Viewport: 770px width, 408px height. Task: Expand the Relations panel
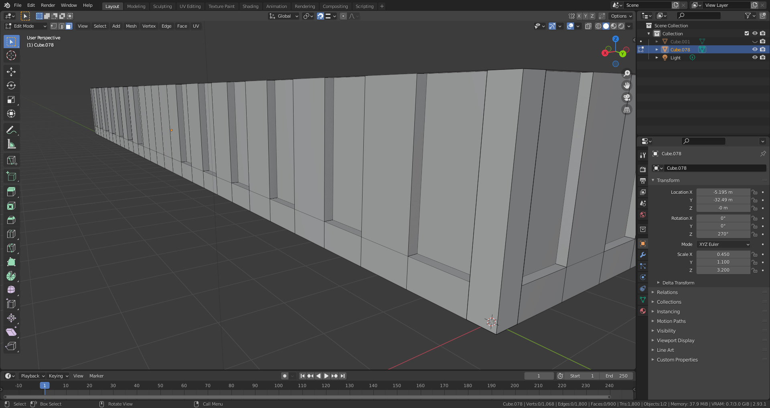pyautogui.click(x=667, y=292)
